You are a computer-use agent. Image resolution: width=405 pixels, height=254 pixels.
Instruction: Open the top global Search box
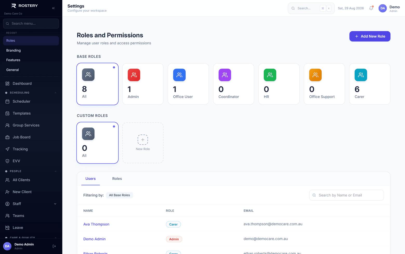point(311,8)
